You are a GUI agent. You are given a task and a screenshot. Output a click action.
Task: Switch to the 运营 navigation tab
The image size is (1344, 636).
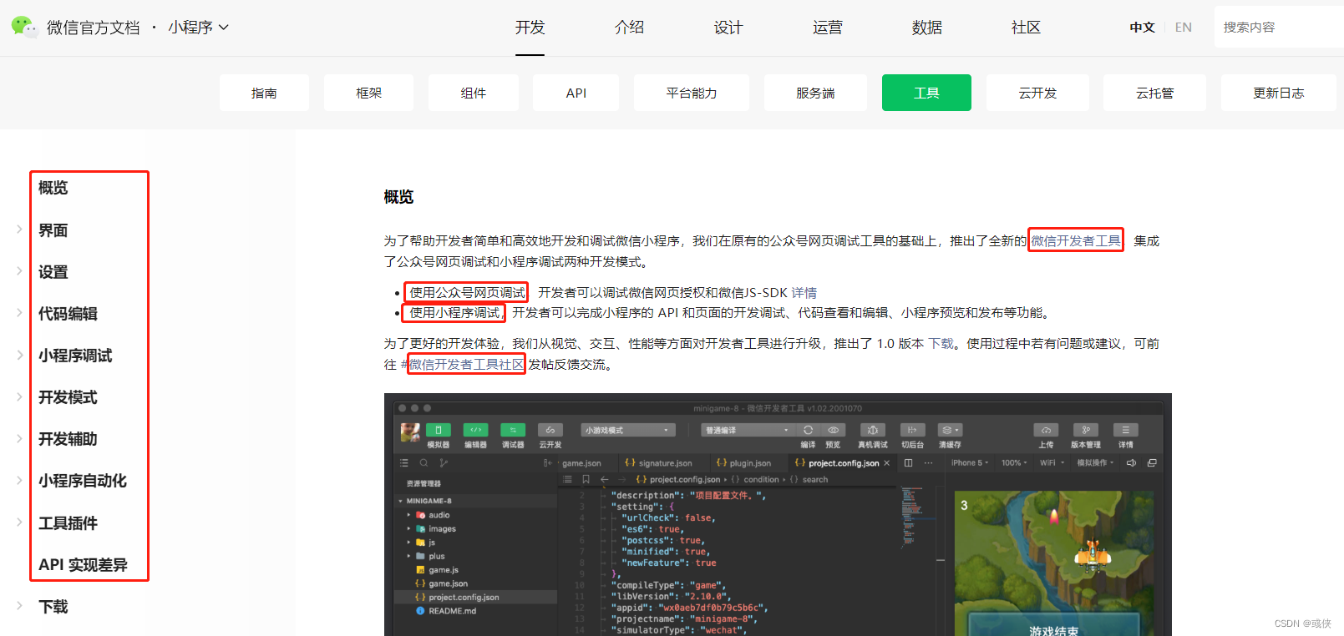coord(828,28)
